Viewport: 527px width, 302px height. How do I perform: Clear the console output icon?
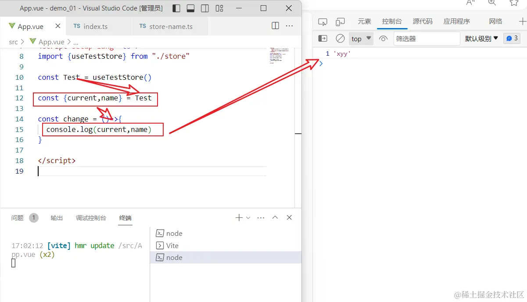340,39
